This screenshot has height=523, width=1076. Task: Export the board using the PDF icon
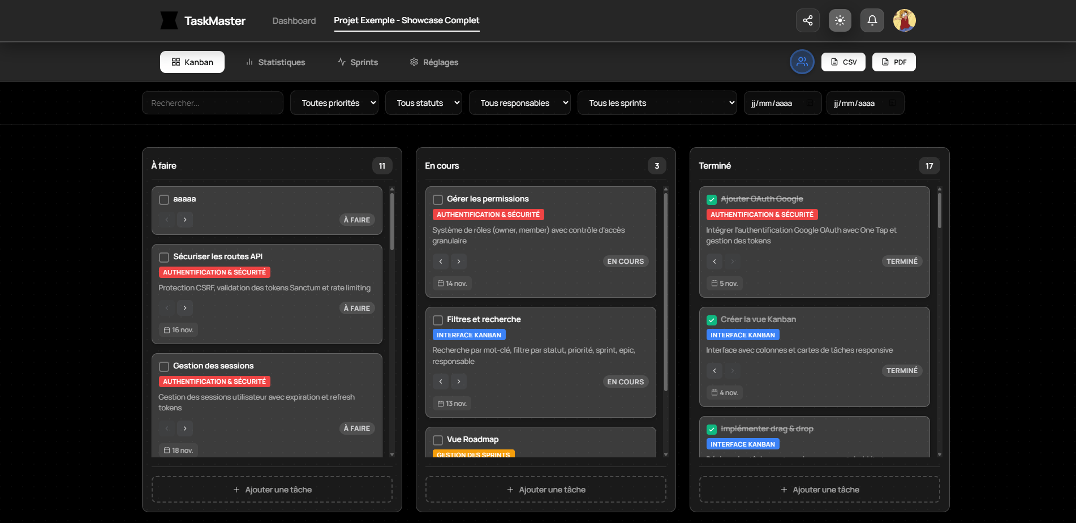coord(894,62)
